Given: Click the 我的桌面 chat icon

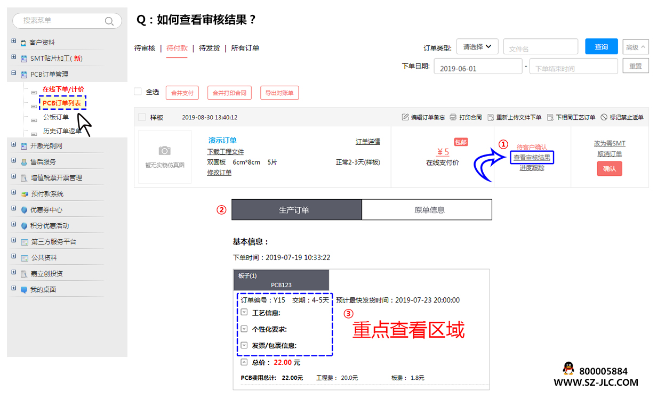Looking at the screenshot, I should (x=23, y=290).
